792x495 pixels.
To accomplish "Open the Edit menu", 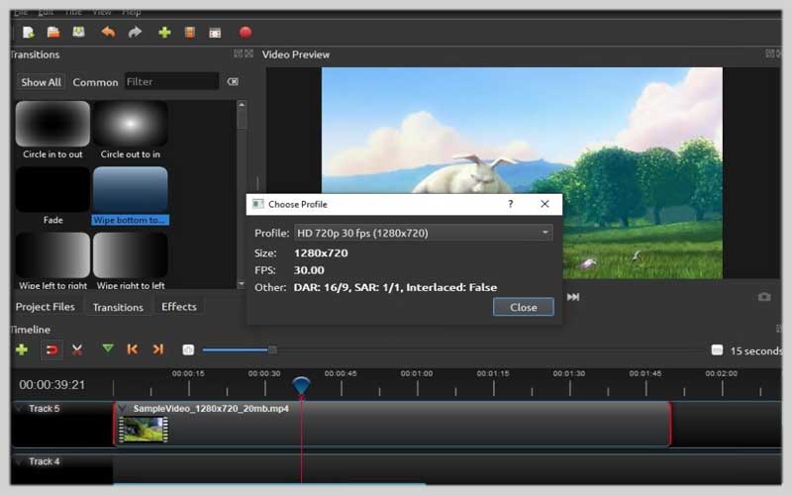I will coord(46,12).
